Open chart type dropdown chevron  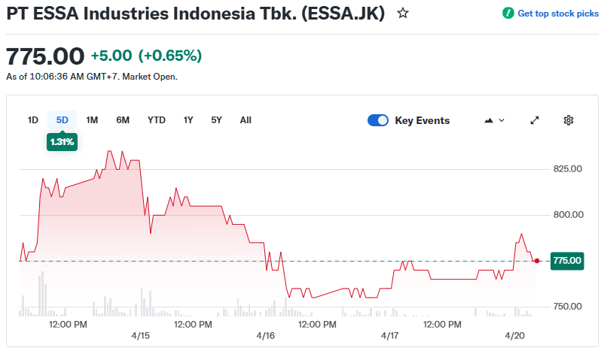tap(502, 120)
